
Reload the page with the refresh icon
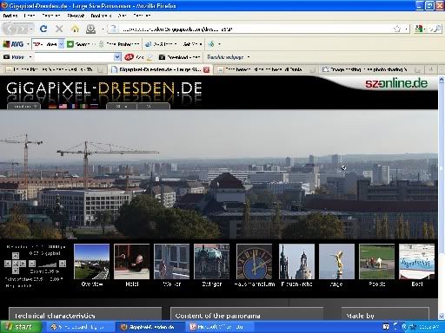point(43,29)
